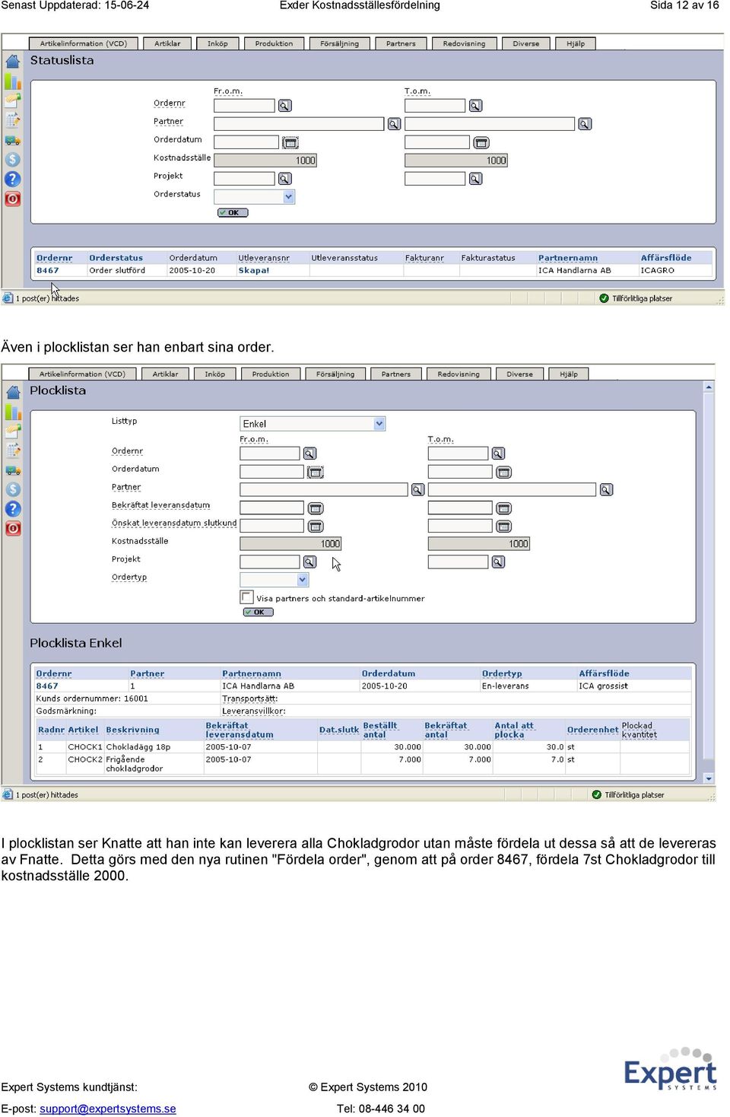Screen dimensions: 730x1117
Task: Click the red logout icon in the Statuslista sidebar
Action: (13, 199)
